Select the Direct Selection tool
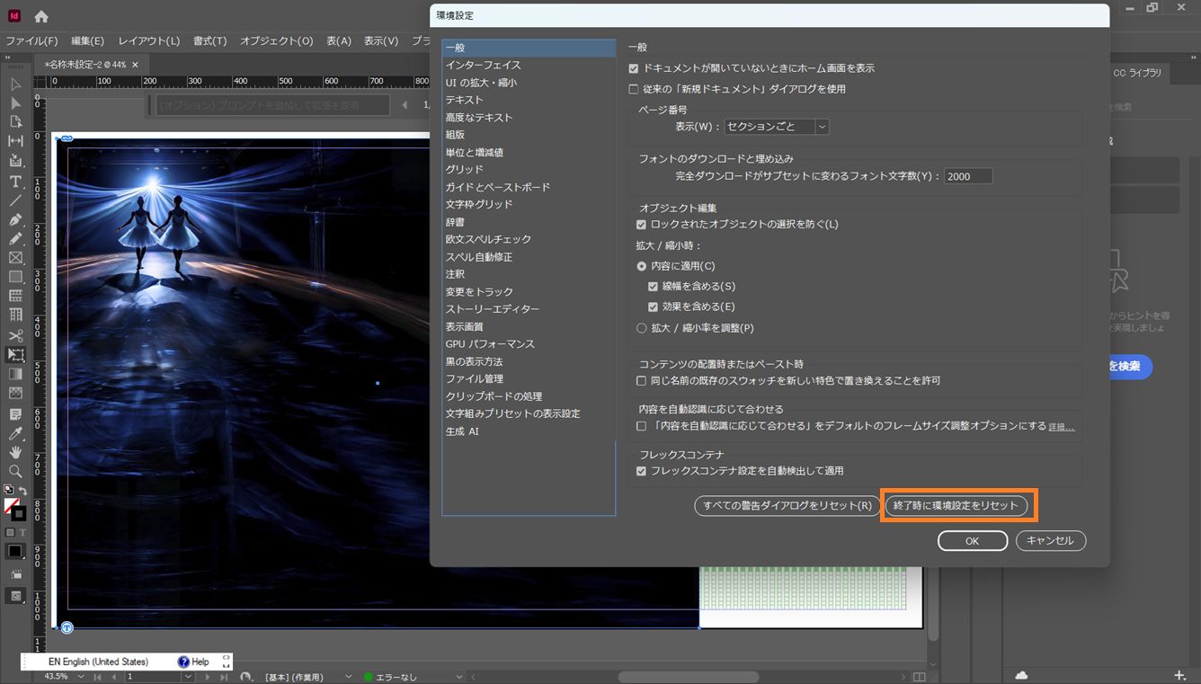 tap(15, 103)
